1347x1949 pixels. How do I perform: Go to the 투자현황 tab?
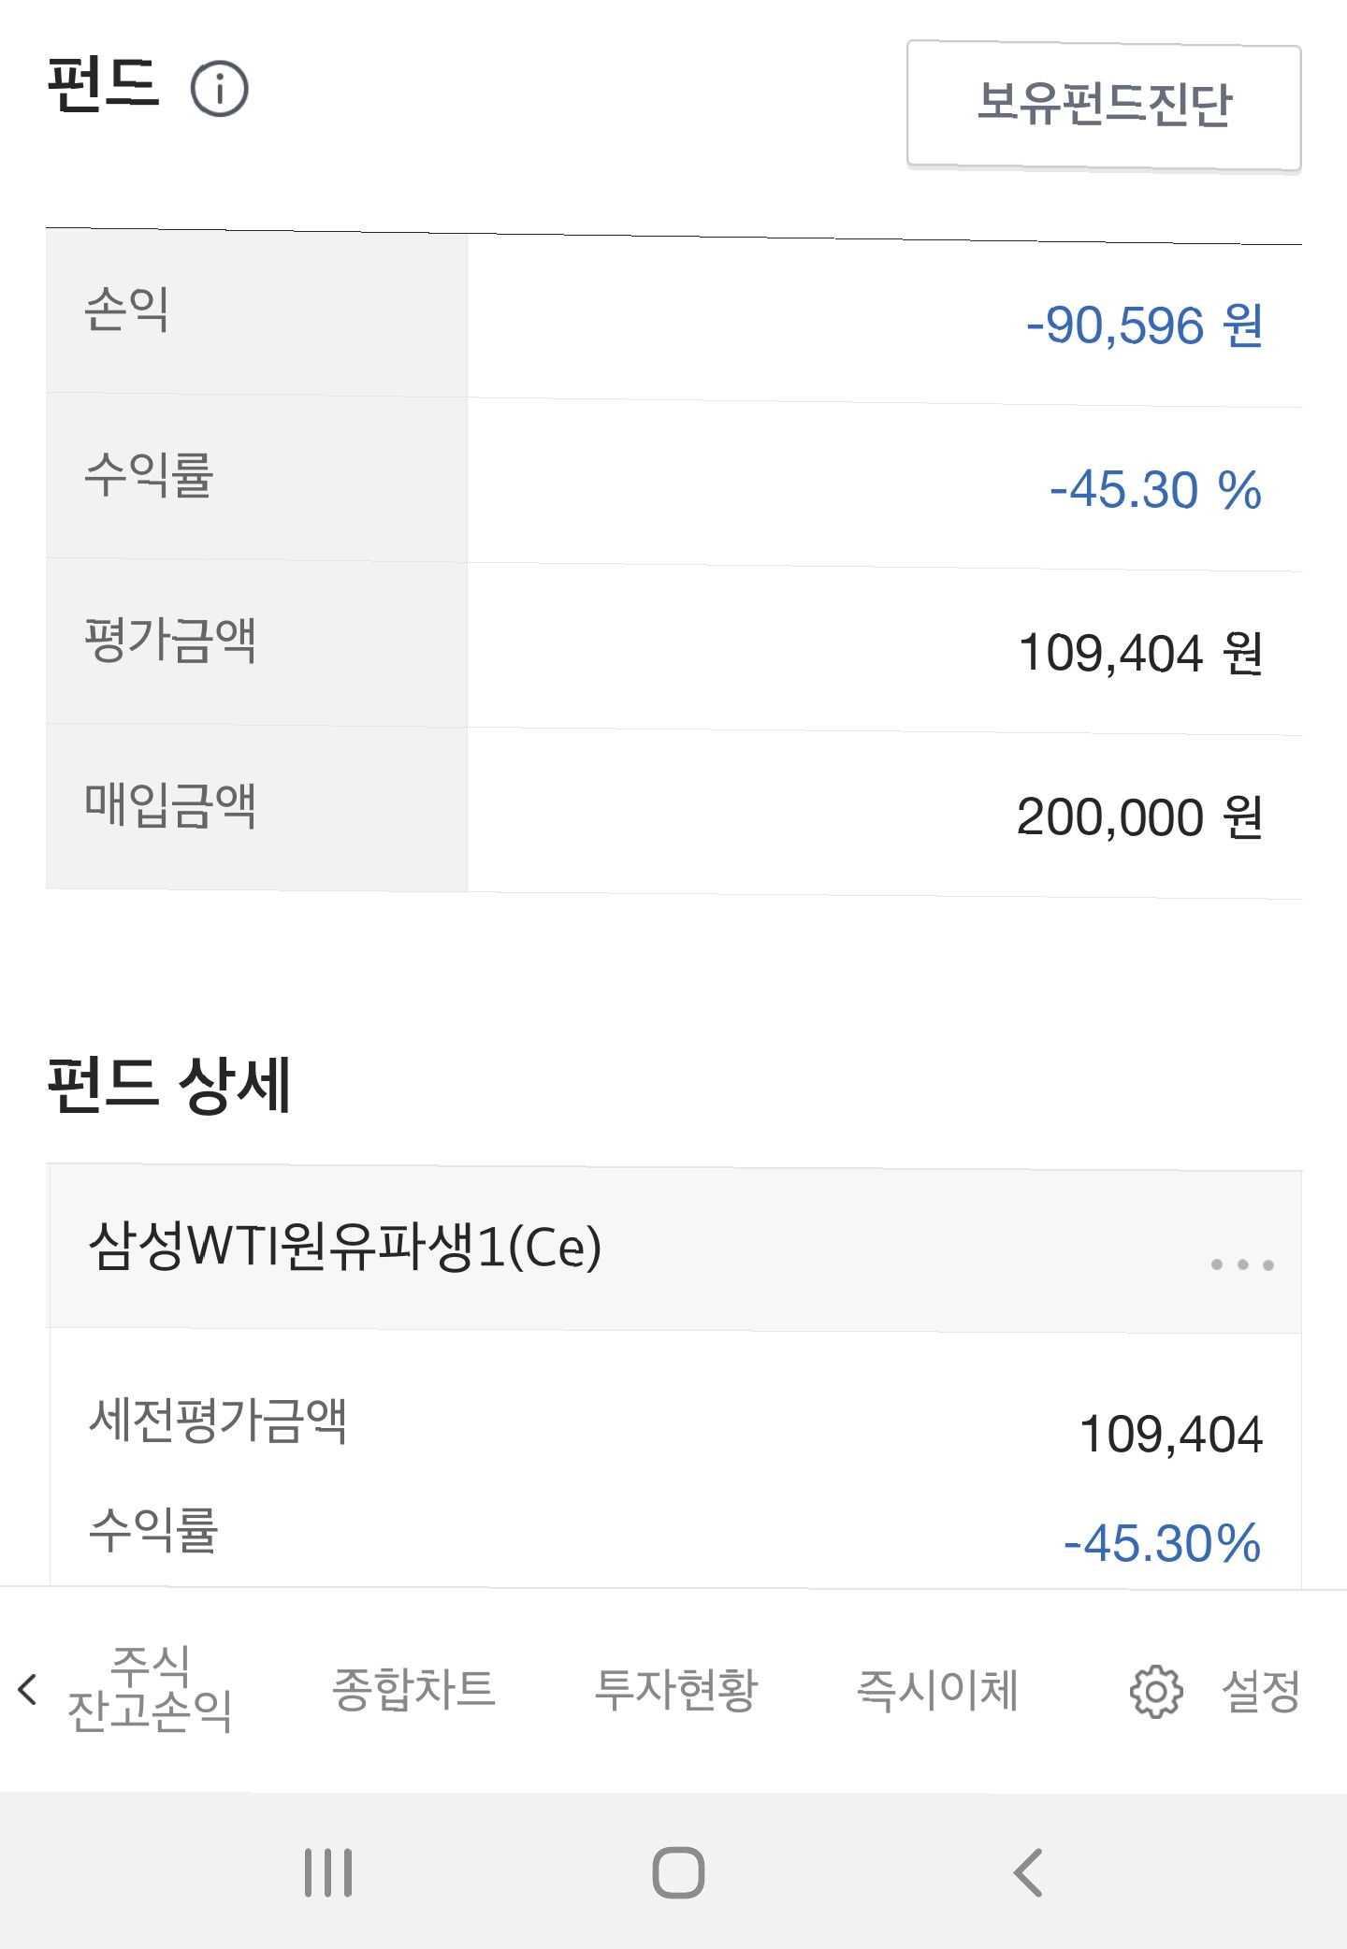(x=675, y=1689)
